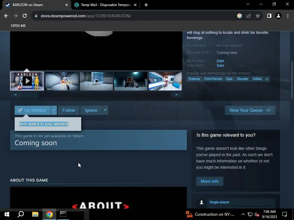Click the Chrome taskbar icon
Image resolution: width=294 pixels, height=220 pixels.
click(49, 214)
